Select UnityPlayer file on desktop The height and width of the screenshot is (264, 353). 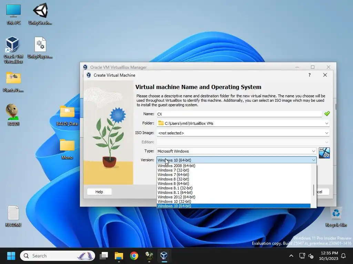(x=40, y=47)
